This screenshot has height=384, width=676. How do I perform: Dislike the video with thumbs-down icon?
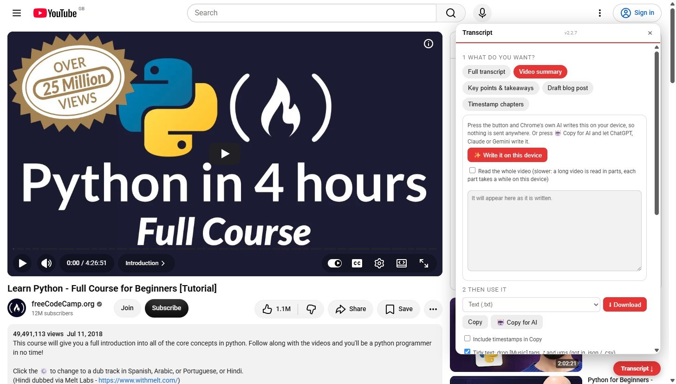(x=312, y=309)
